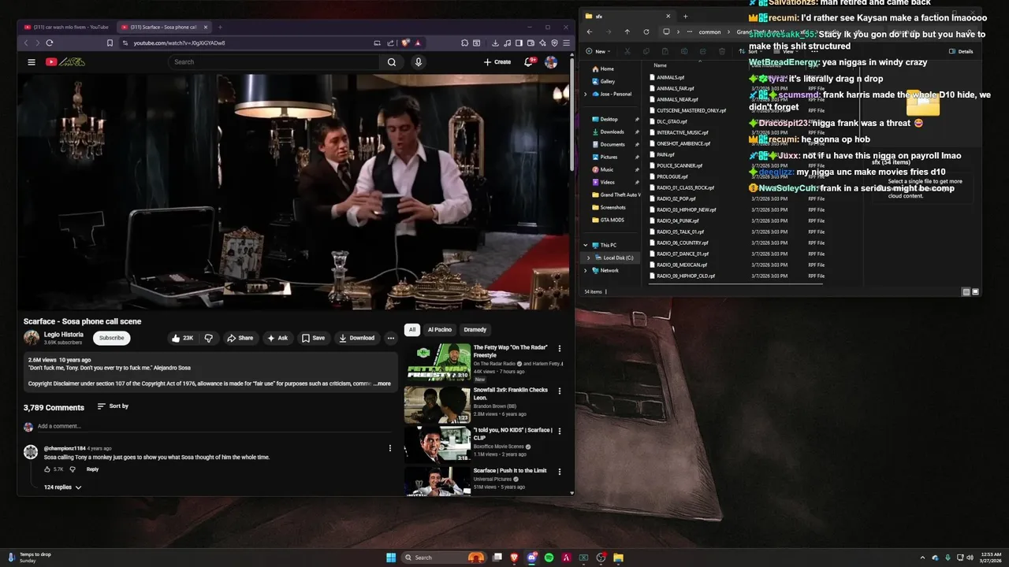
Task: Open browser extensions puzzle icon
Action: pyautogui.click(x=464, y=43)
